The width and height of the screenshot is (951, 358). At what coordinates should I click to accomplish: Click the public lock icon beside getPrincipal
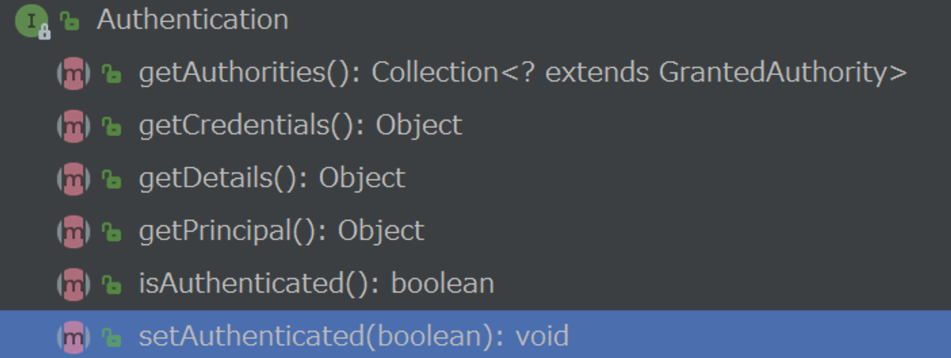click(111, 232)
